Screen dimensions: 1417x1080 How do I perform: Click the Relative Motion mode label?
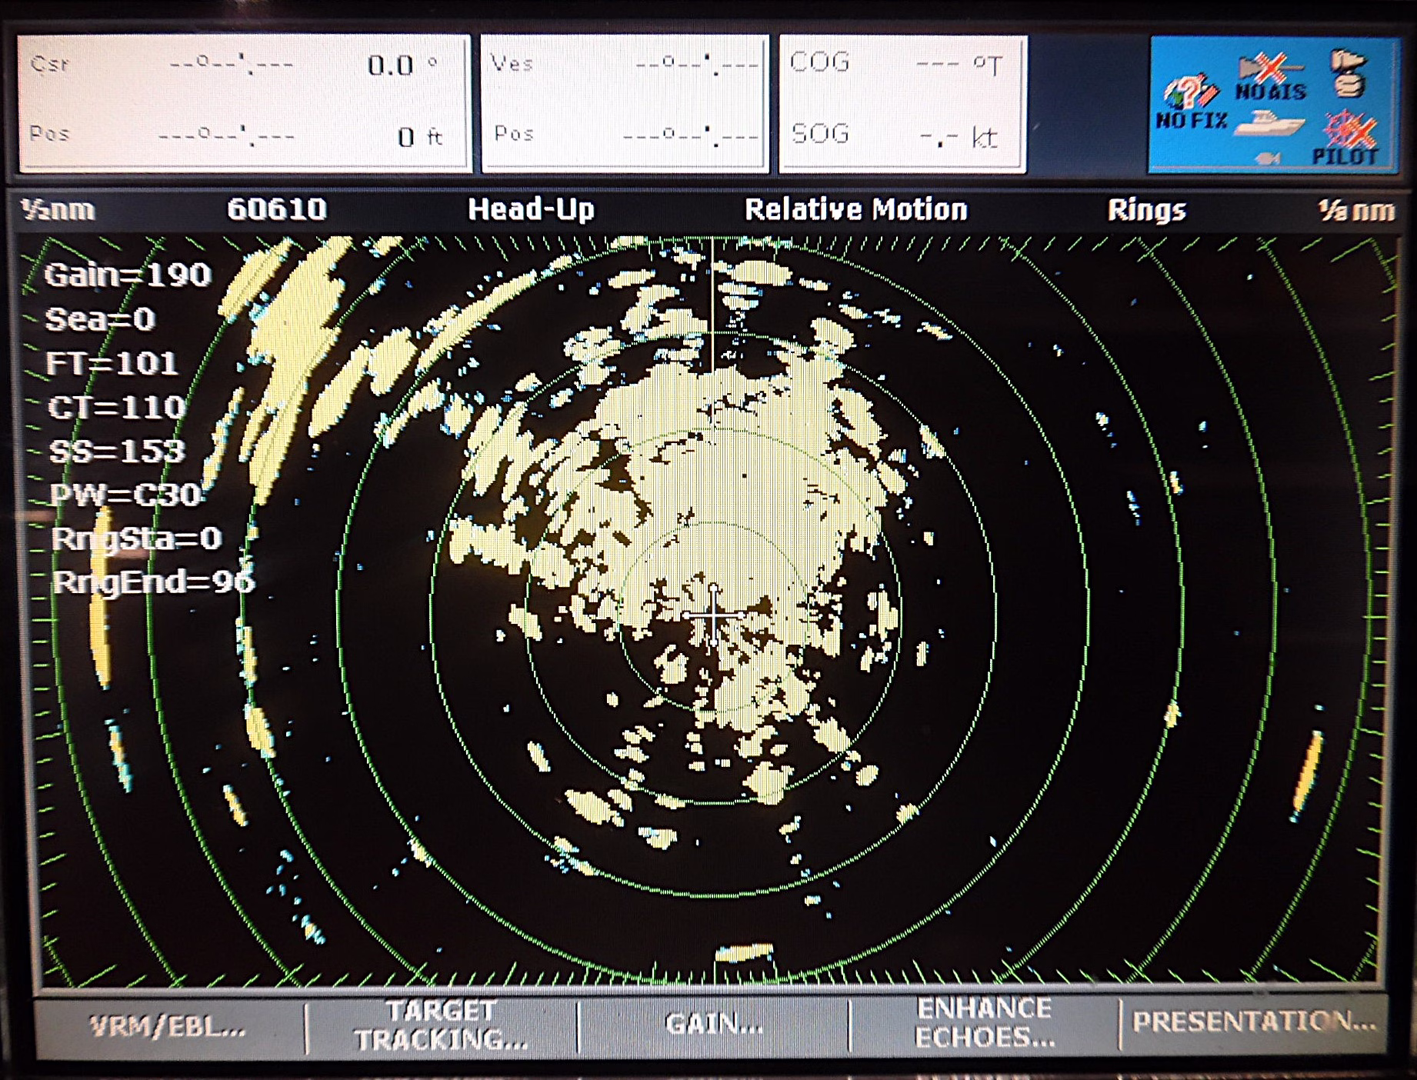tap(855, 209)
